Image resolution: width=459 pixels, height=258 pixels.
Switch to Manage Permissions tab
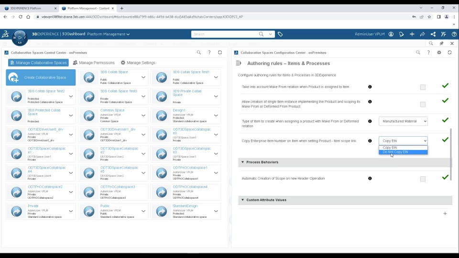click(94, 63)
